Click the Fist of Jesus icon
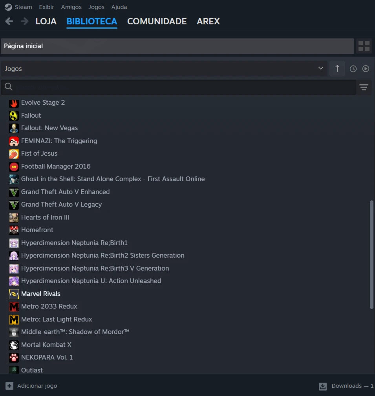Screen dimensions: 375x396 (x=14, y=154)
